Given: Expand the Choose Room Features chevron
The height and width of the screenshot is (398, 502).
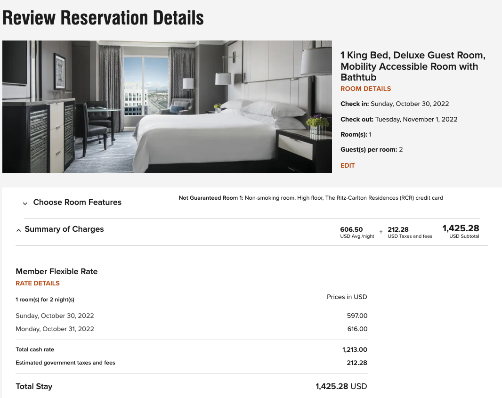Looking at the screenshot, I should [x=25, y=203].
